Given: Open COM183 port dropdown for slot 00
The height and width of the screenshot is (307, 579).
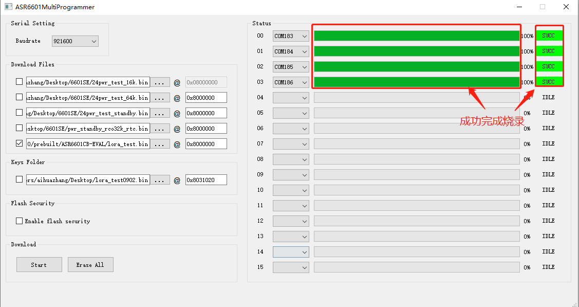Looking at the screenshot, I should click(291, 36).
